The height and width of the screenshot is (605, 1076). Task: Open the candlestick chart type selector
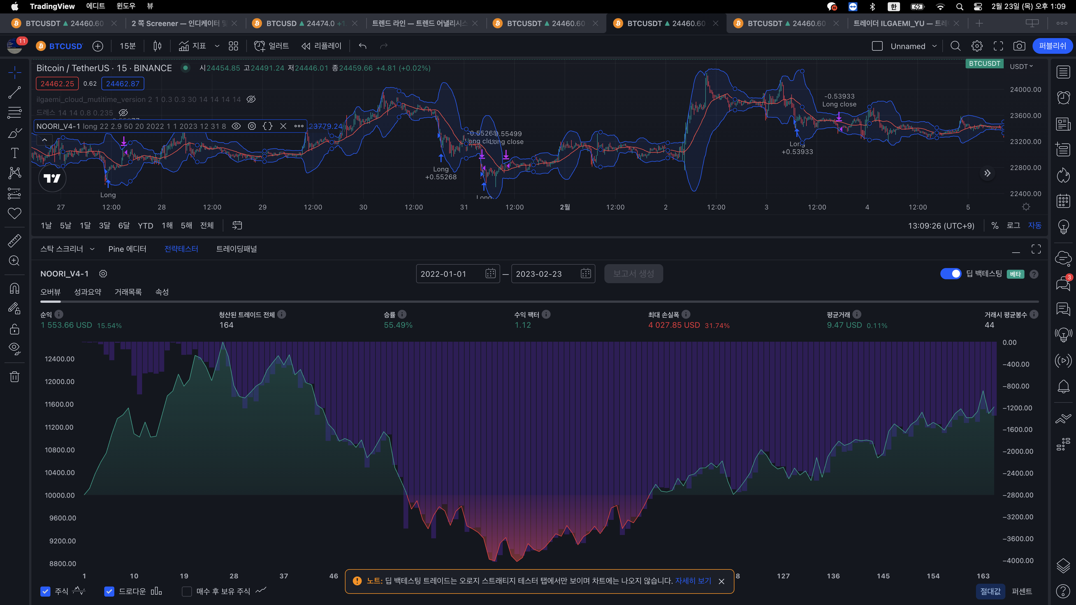pyautogui.click(x=157, y=46)
